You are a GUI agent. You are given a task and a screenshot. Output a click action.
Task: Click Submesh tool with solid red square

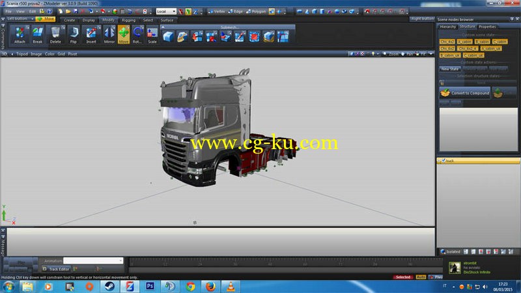(x=254, y=36)
